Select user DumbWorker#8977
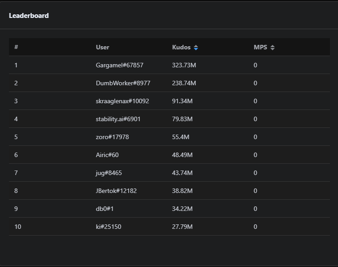 (x=123, y=83)
